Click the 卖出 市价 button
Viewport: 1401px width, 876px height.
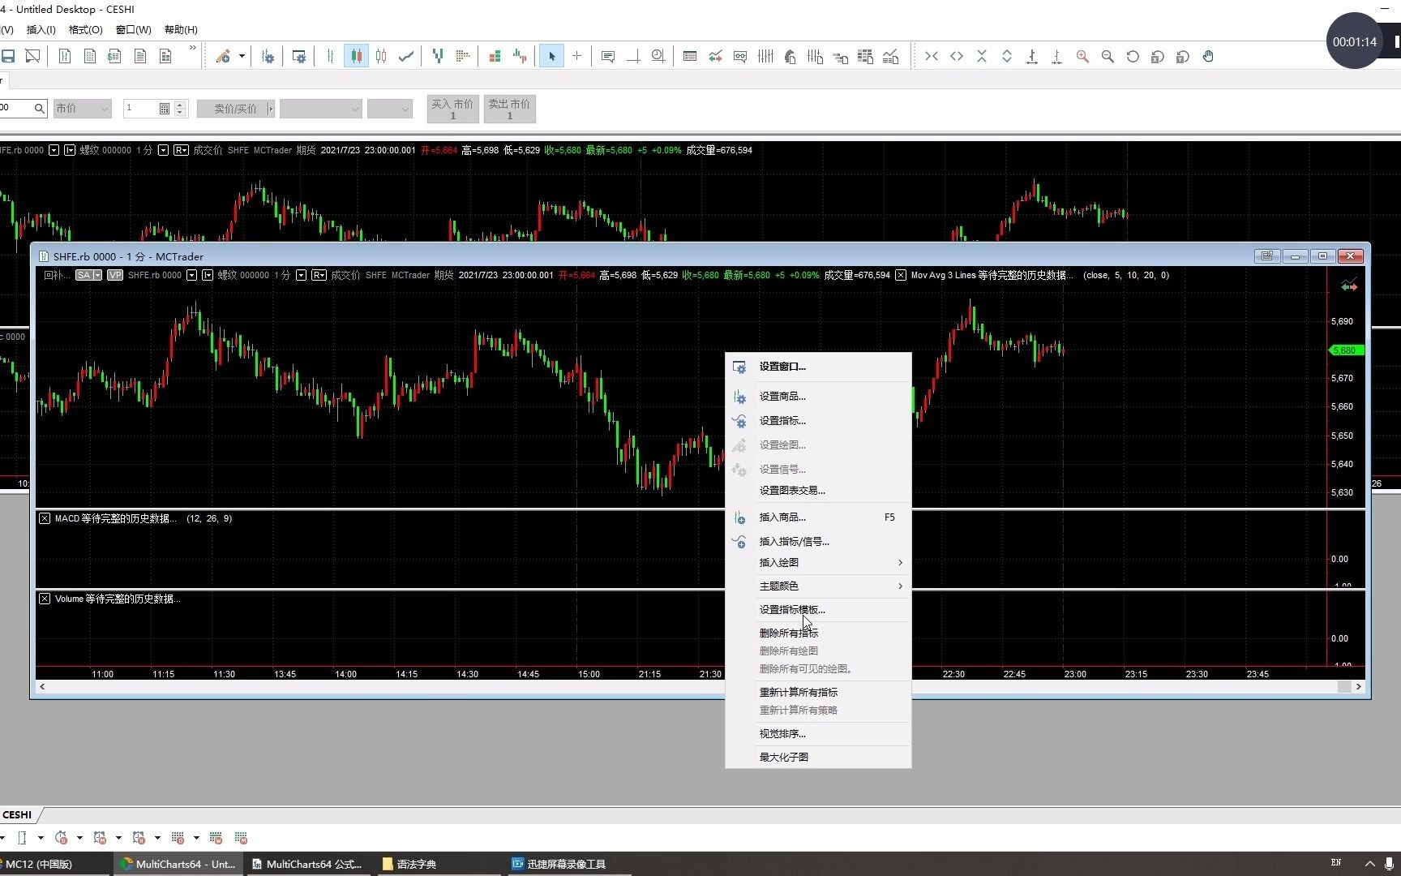tap(509, 109)
